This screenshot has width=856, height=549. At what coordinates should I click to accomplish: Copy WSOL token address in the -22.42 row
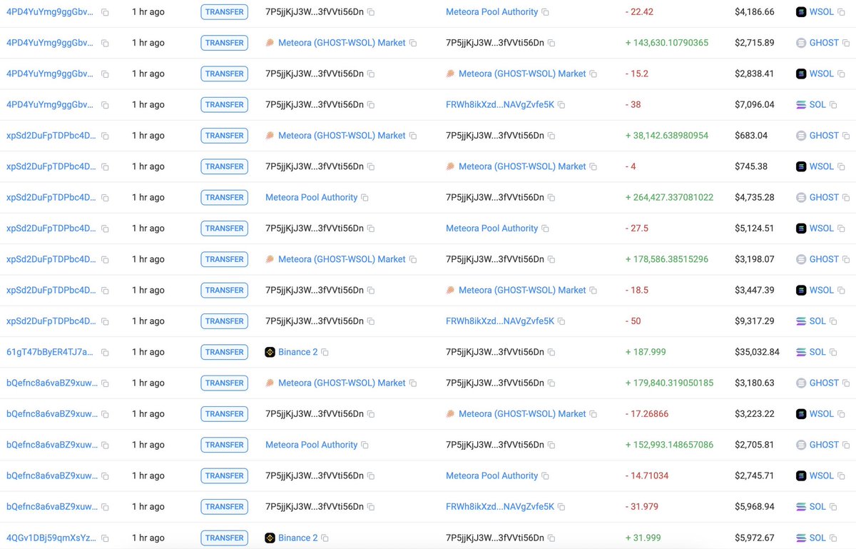point(841,12)
